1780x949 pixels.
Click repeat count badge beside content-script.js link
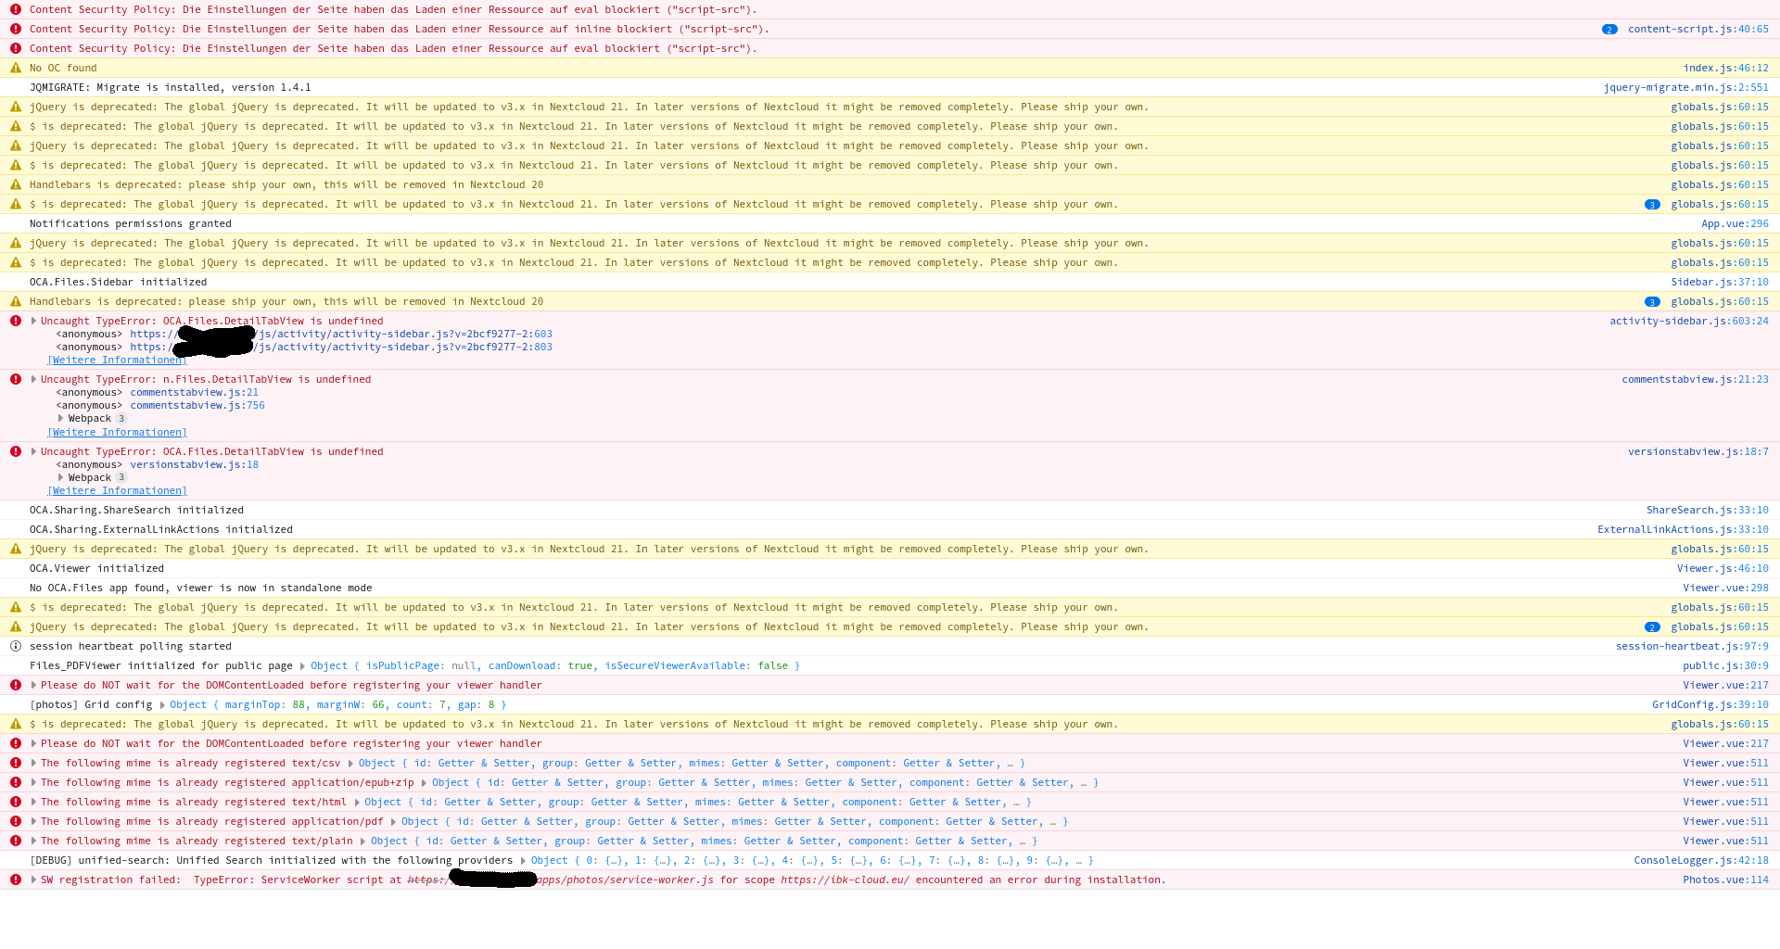point(1609,30)
